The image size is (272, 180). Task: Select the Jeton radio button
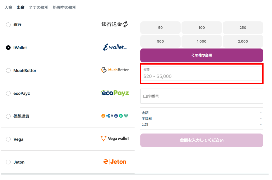8,162
